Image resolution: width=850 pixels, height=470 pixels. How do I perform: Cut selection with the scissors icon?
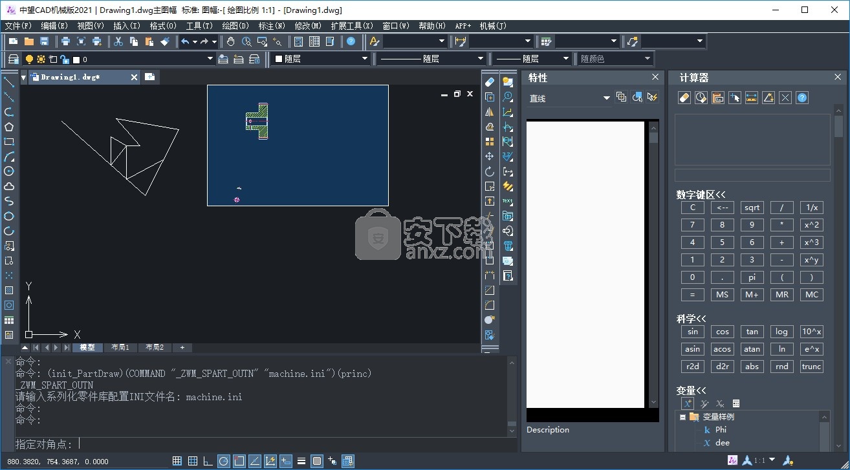click(118, 41)
